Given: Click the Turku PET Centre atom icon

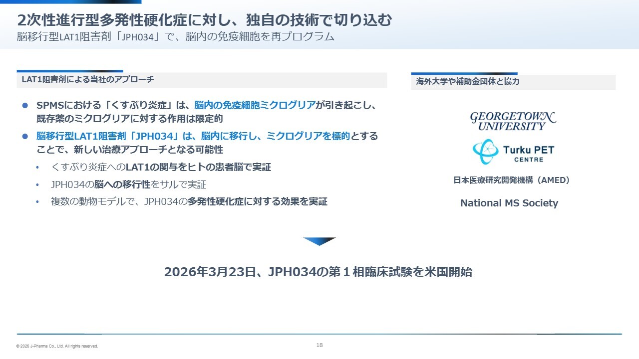Looking at the screenshot, I should coord(485,152).
